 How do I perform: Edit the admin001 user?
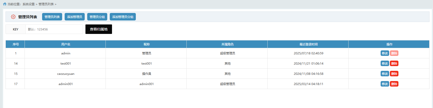(x=385, y=84)
